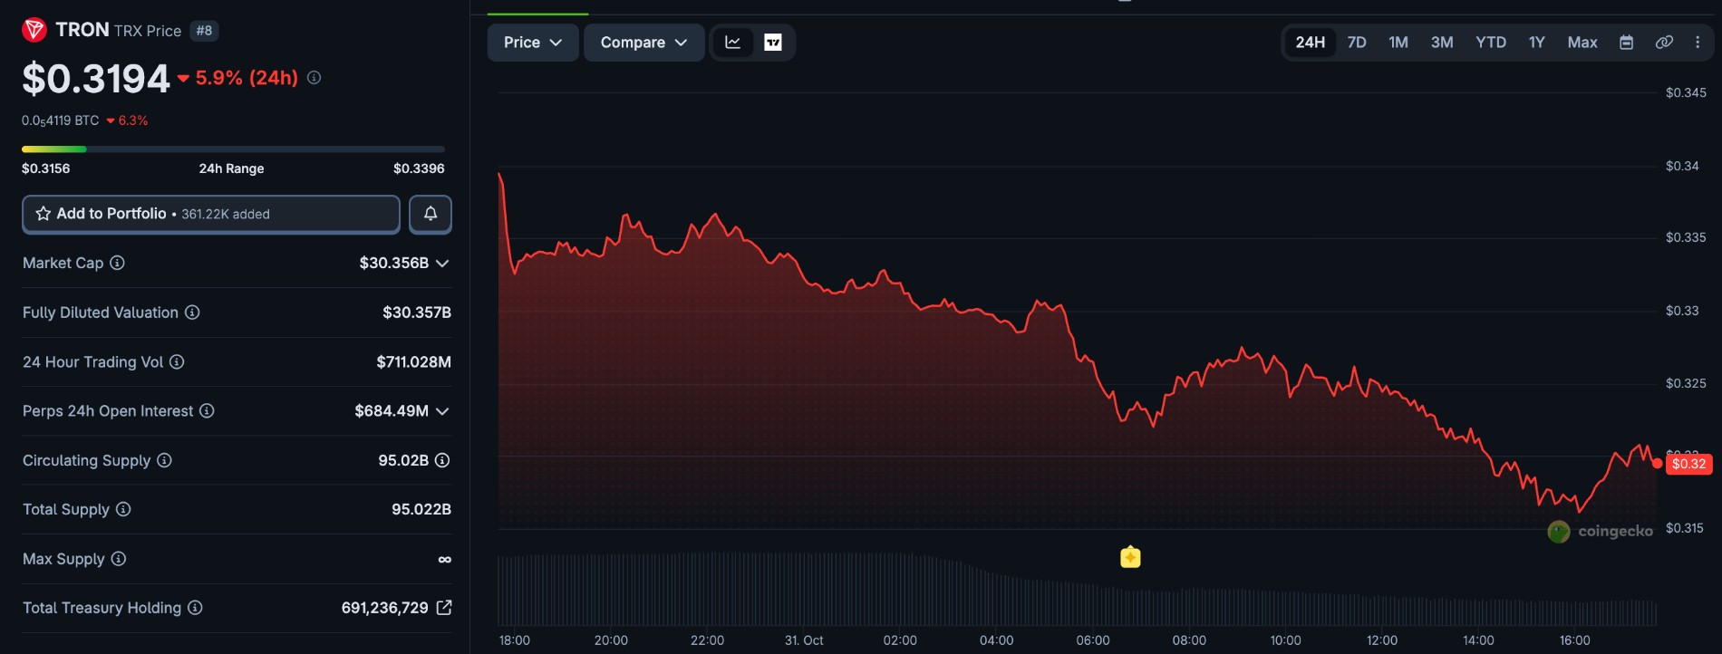
Task: Click the $0.3396 24h high value
Action: 419,168
